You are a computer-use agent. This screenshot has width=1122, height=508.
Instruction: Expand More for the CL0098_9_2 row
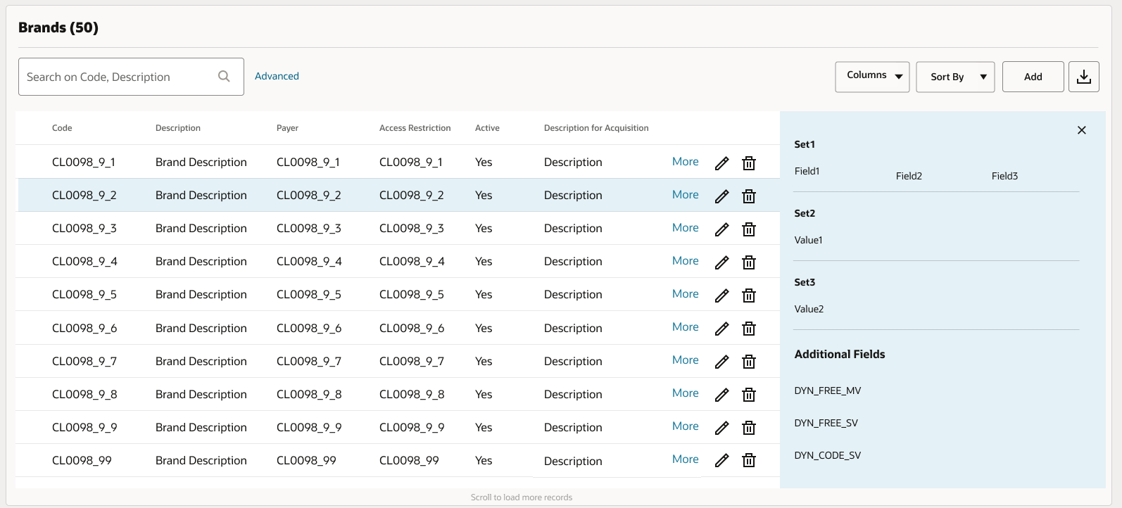685,195
